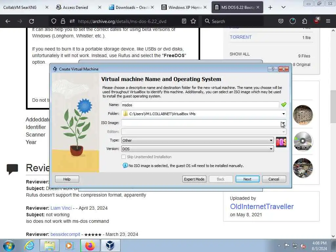Show hidden tray icons arrow
The width and height of the screenshot is (336, 252).
click(279, 246)
